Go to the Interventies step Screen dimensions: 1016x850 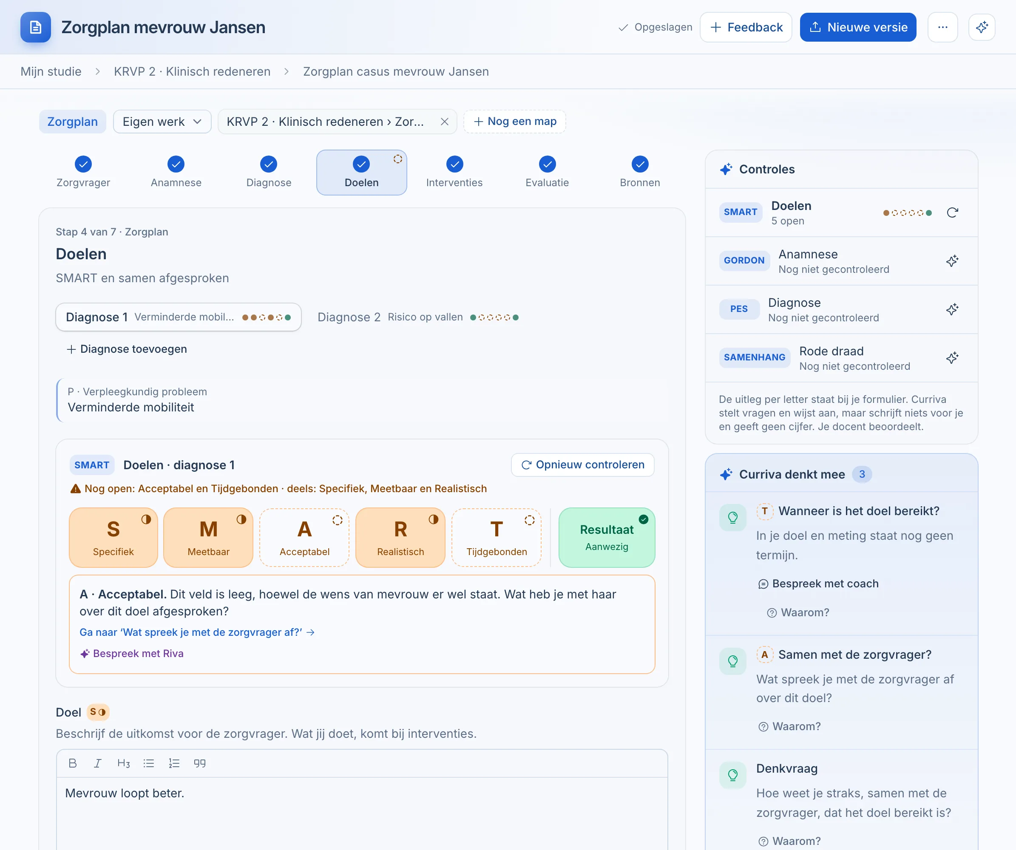[x=454, y=172]
